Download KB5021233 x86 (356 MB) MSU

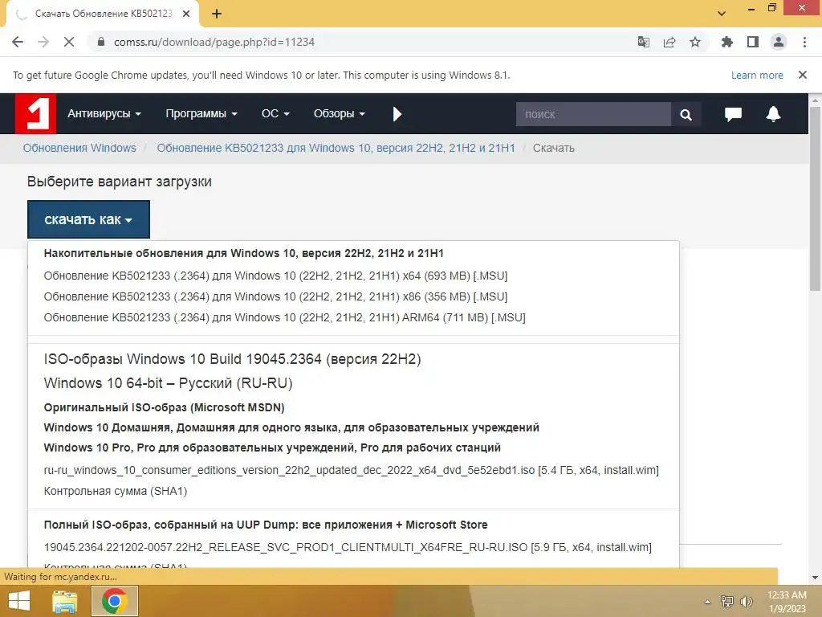(x=276, y=296)
